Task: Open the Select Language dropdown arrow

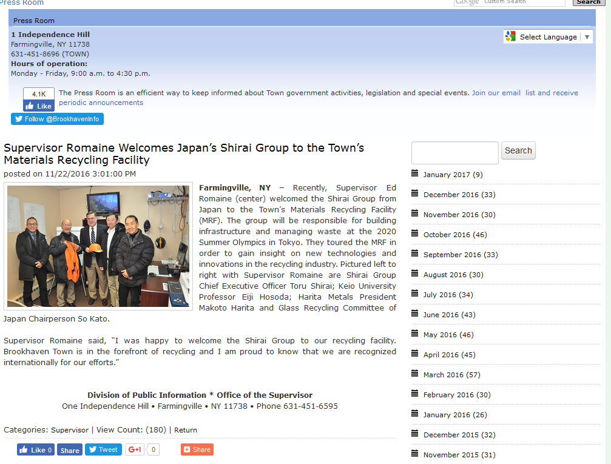Action: [587, 37]
